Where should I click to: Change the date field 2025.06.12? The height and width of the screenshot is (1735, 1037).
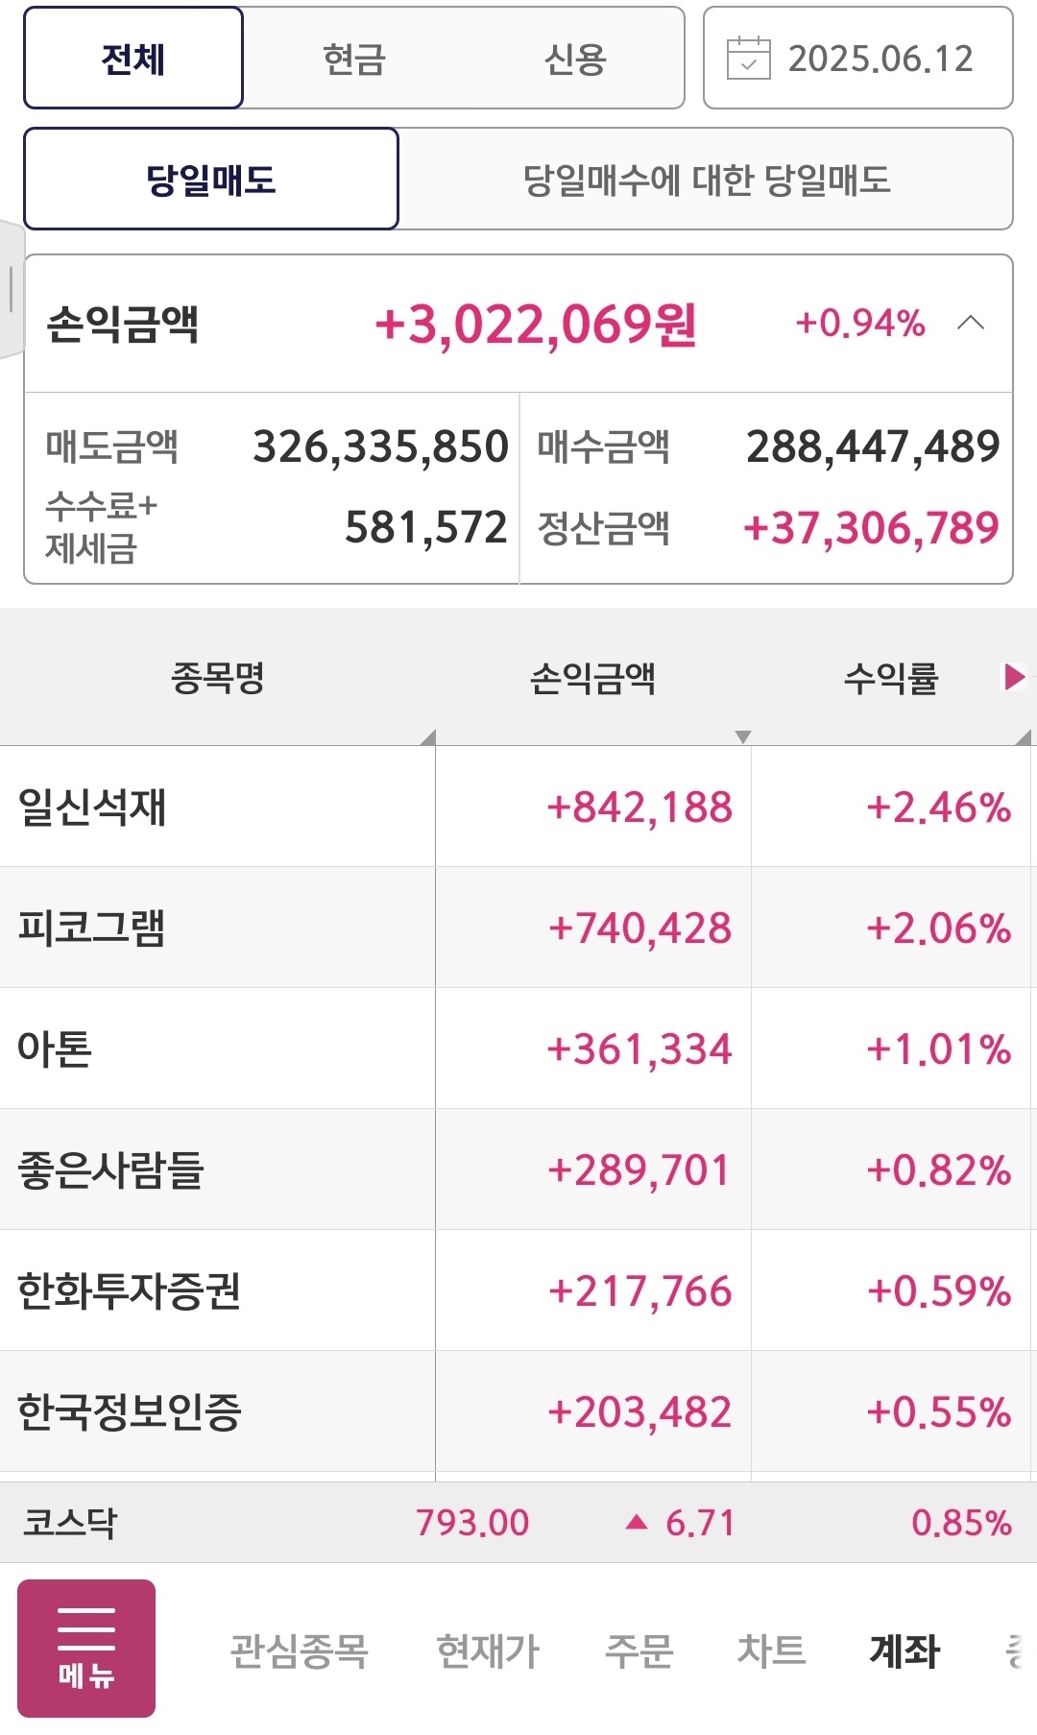880,59
